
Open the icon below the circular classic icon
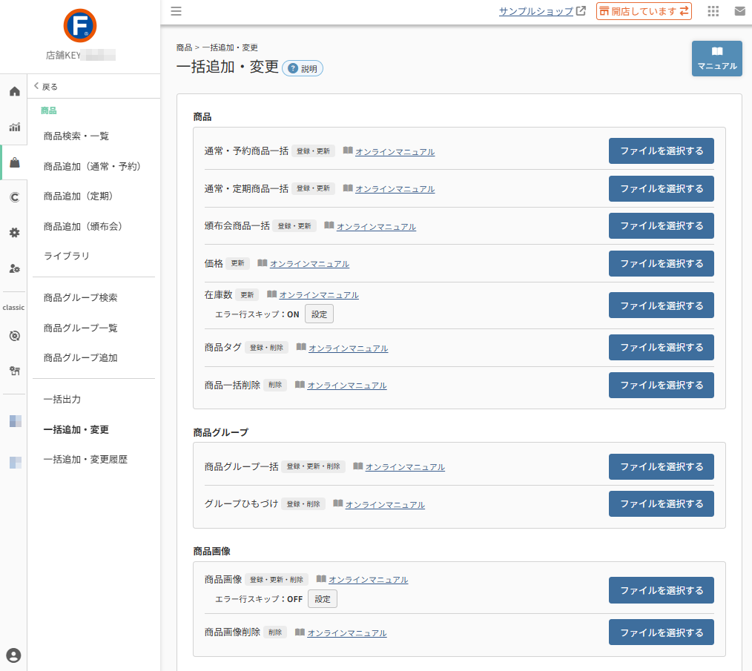15,370
